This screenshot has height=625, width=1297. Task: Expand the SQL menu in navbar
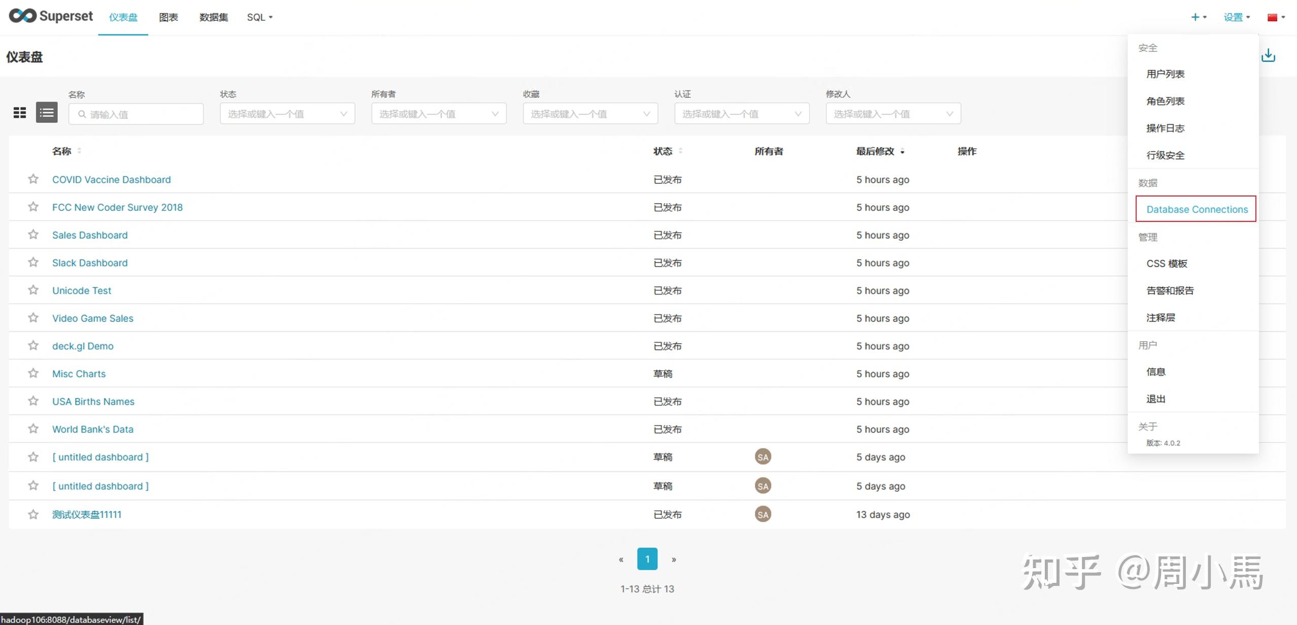pyautogui.click(x=259, y=17)
